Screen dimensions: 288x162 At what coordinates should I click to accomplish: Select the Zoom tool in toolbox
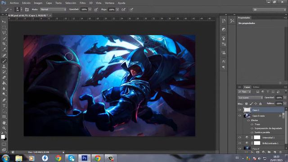tap(4, 128)
